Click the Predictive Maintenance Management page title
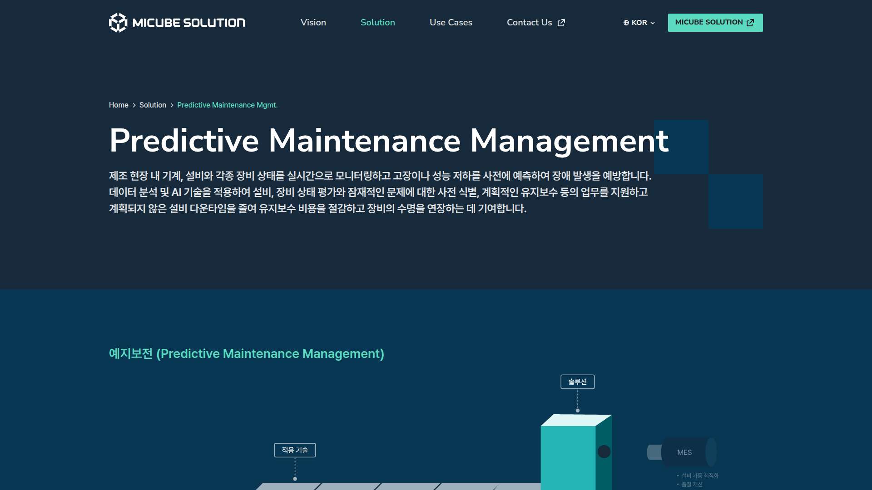Image resolution: width=872 pixels, height=490 pixels. (389, 141)
